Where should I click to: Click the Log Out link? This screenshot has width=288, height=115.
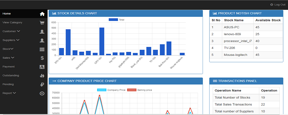point(278,5)
